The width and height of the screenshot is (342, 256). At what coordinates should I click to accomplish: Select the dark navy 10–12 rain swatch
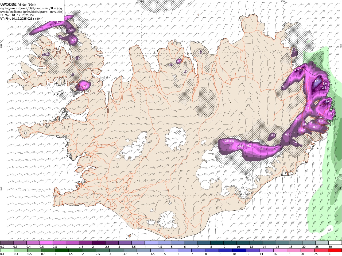coord(239,250)
